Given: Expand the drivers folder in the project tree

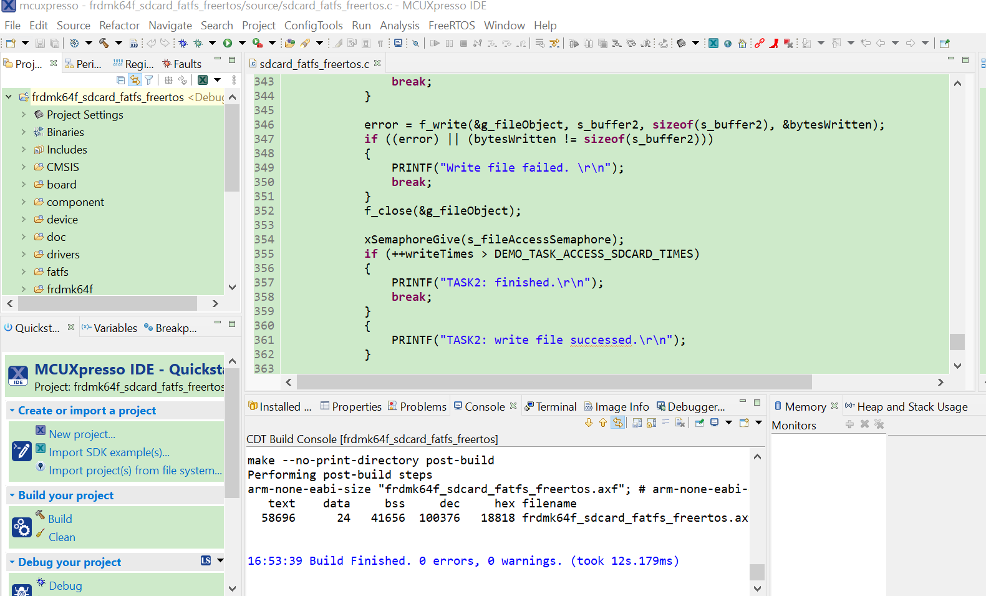Looking at the screenshot, I should click(24, 254).
